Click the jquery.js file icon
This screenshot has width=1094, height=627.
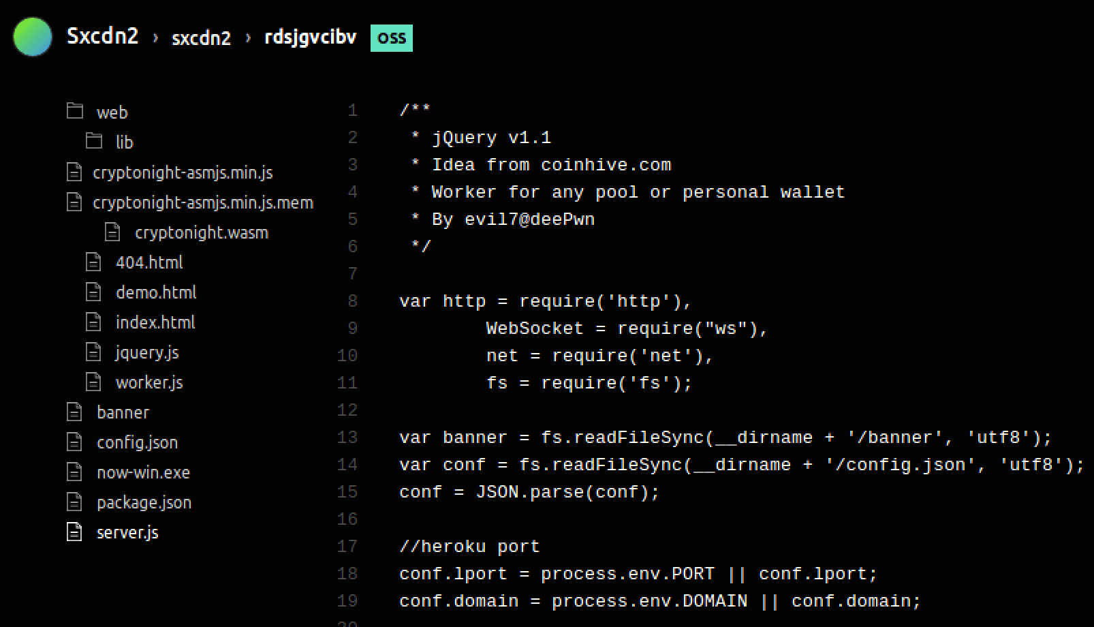pyautogui.click(x=93, y=352)
